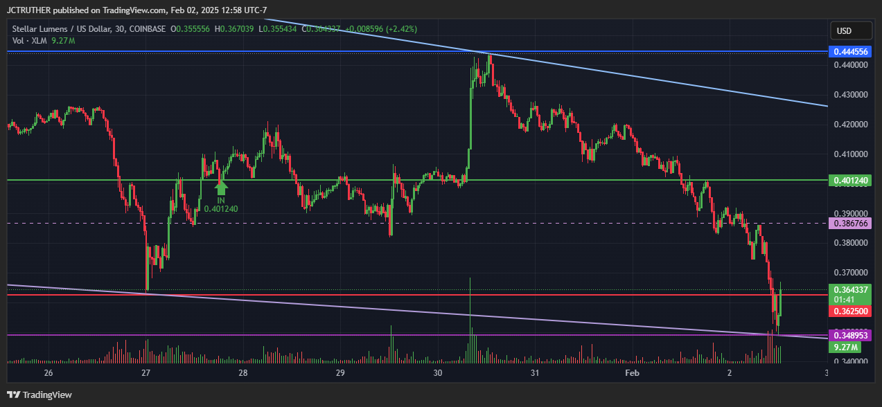Click the +0.008596 (+2.42%) change value

coord(382,29)
